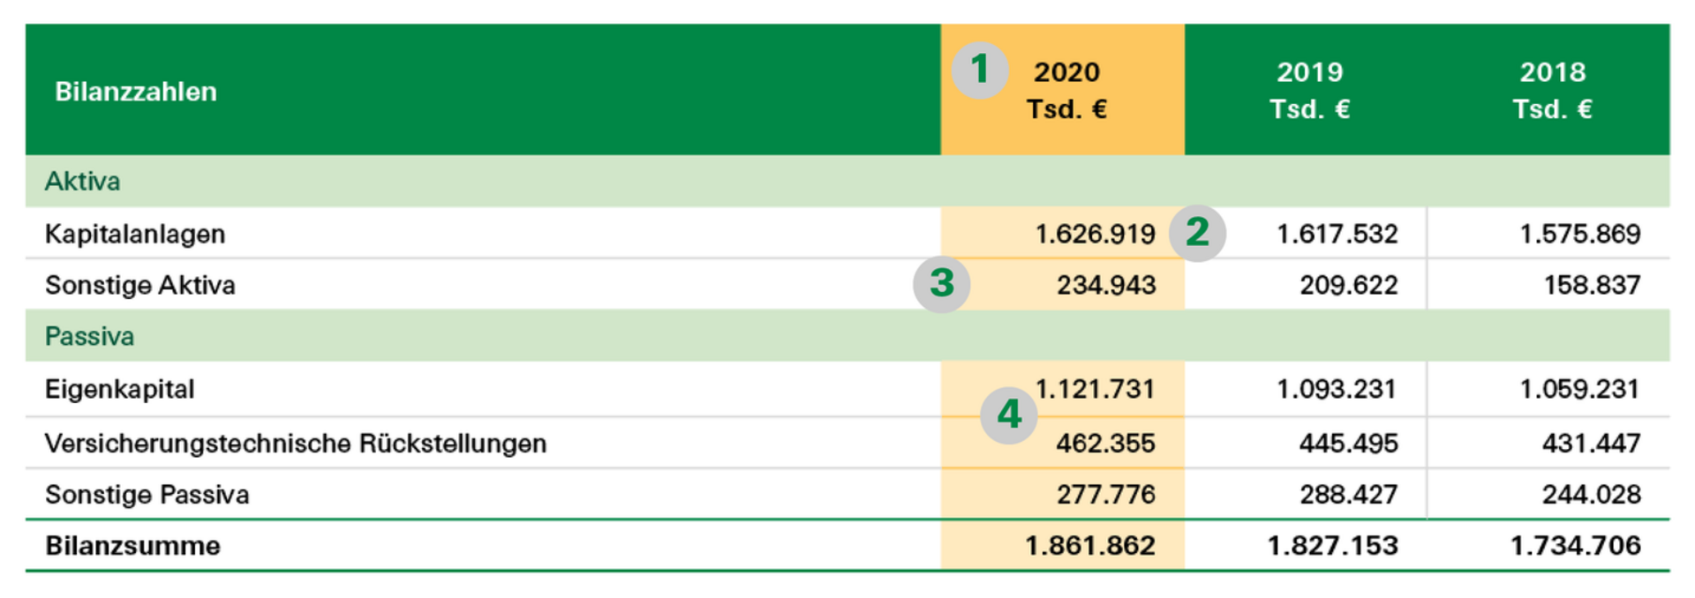The width and height of the screenshot is (1695, 598).
Task: Select the circled number 4 annotation
Action: 1008,415
